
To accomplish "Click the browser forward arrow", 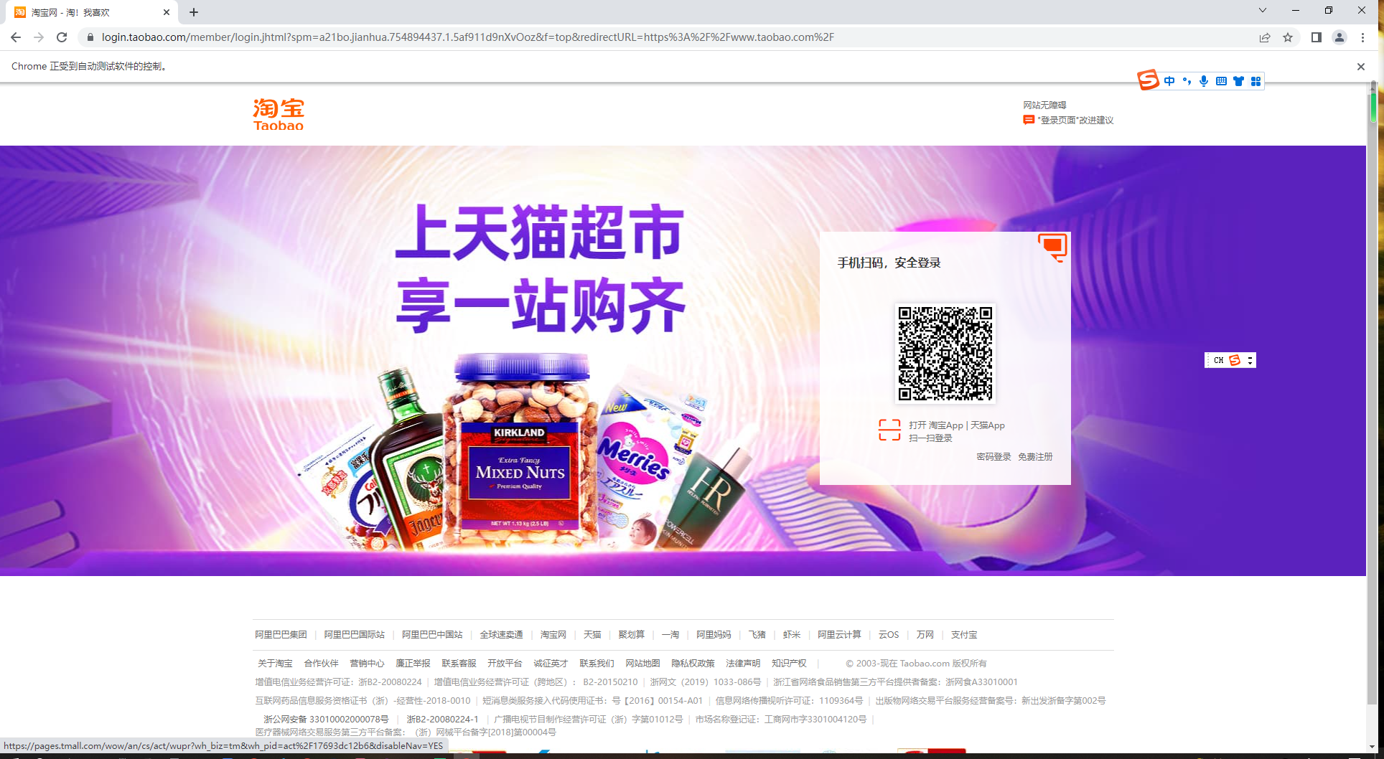I will [x=39, y=37].
